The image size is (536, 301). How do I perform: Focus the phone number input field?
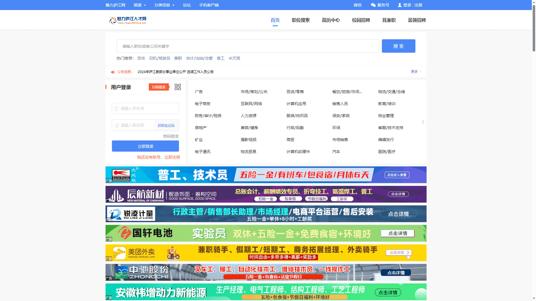pos(146,109)
